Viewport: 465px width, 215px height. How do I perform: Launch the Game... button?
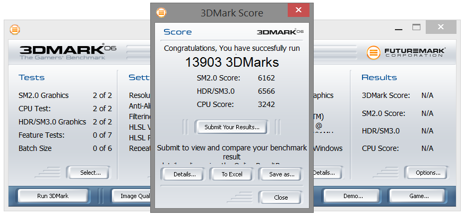(419, 196)
